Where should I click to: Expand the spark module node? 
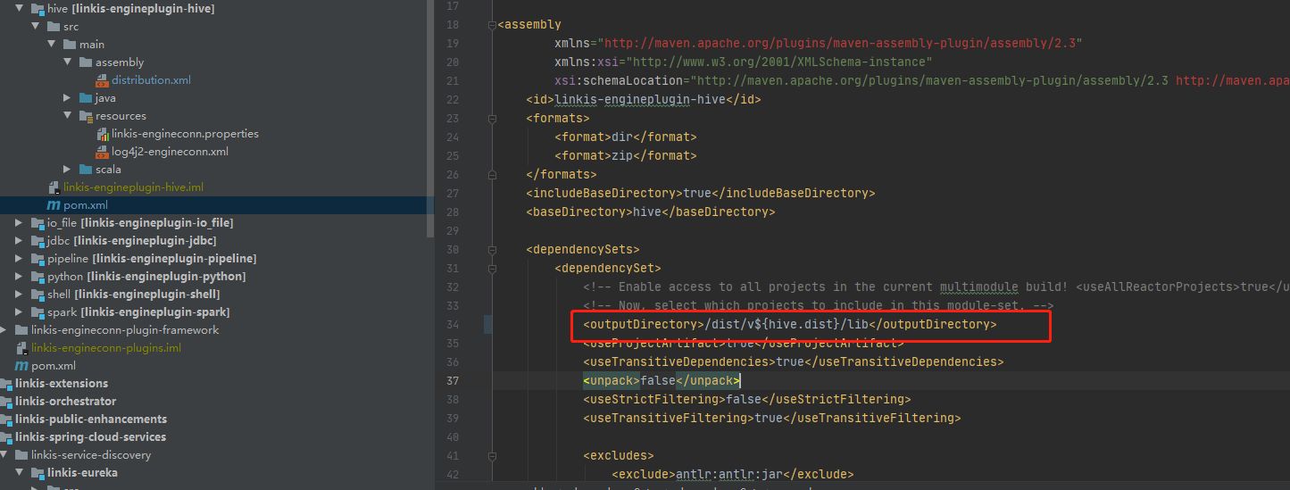19,311
